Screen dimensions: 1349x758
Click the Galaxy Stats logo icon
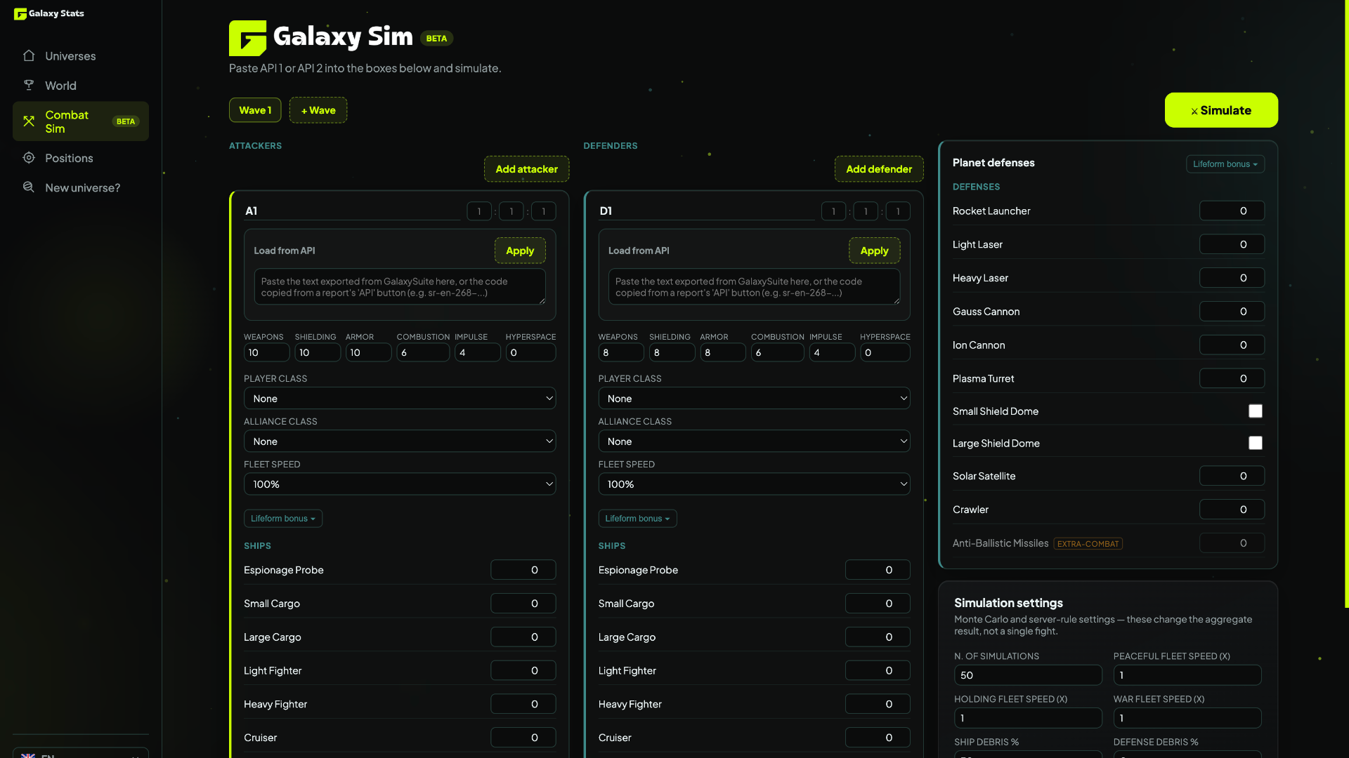[20, 13]
